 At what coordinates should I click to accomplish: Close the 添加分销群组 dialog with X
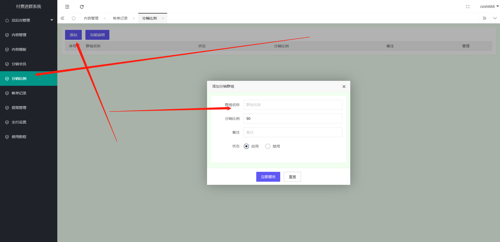tap(344, 87)
